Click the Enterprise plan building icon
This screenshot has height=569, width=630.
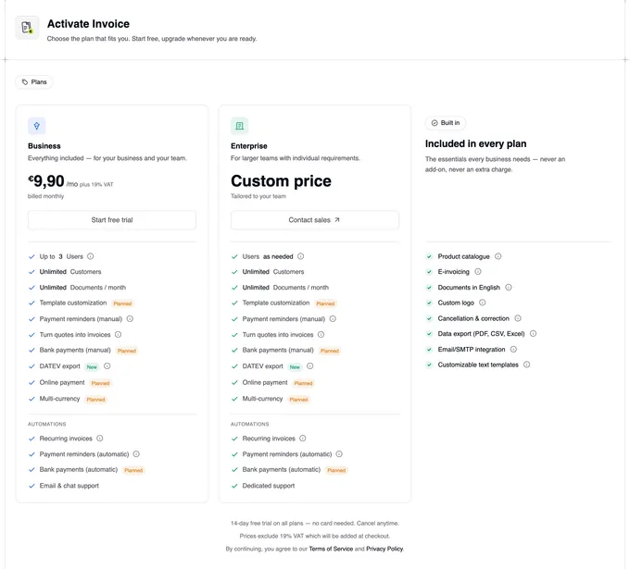239,126
